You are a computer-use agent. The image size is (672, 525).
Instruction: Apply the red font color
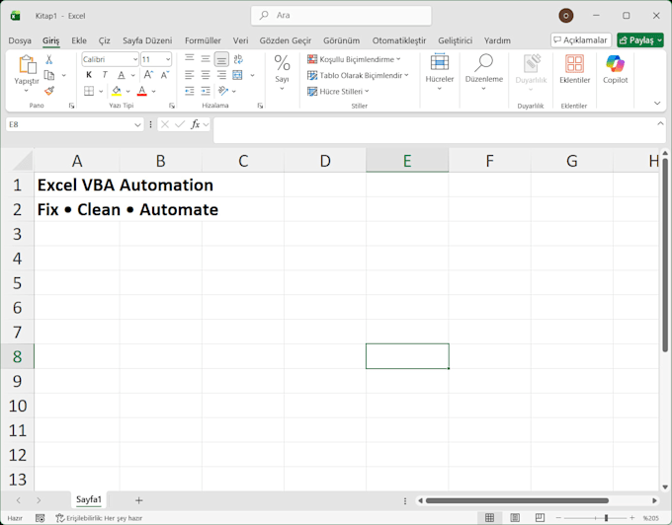(142, 91)
